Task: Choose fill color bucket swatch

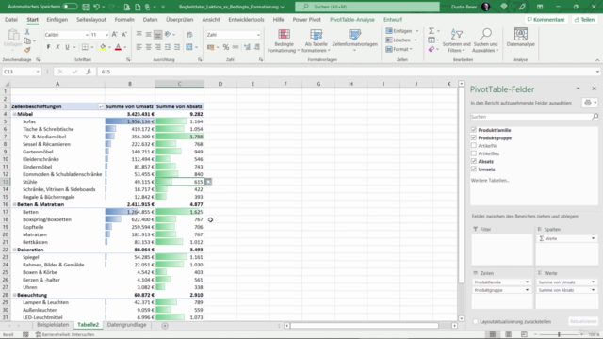Action: click(103, 47)
